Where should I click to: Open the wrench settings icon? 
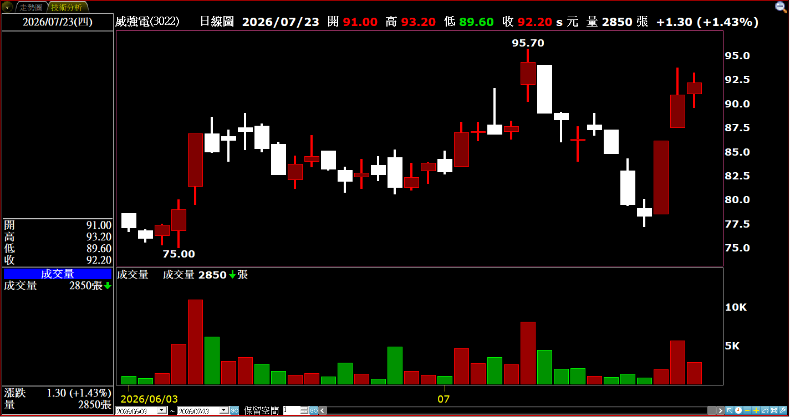click(x=783, y=410)
